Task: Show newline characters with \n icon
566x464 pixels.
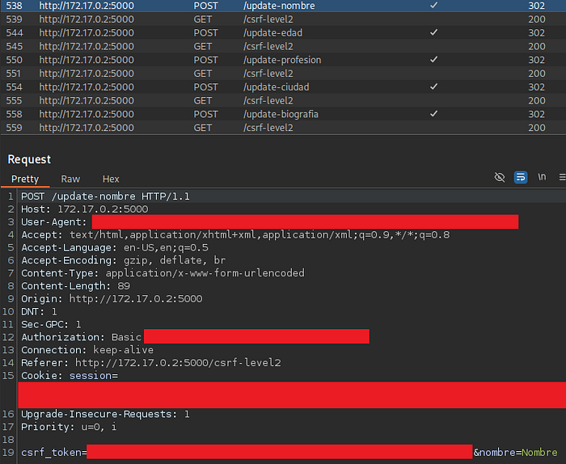Action: pyautogui.click(x=542, y=177)
